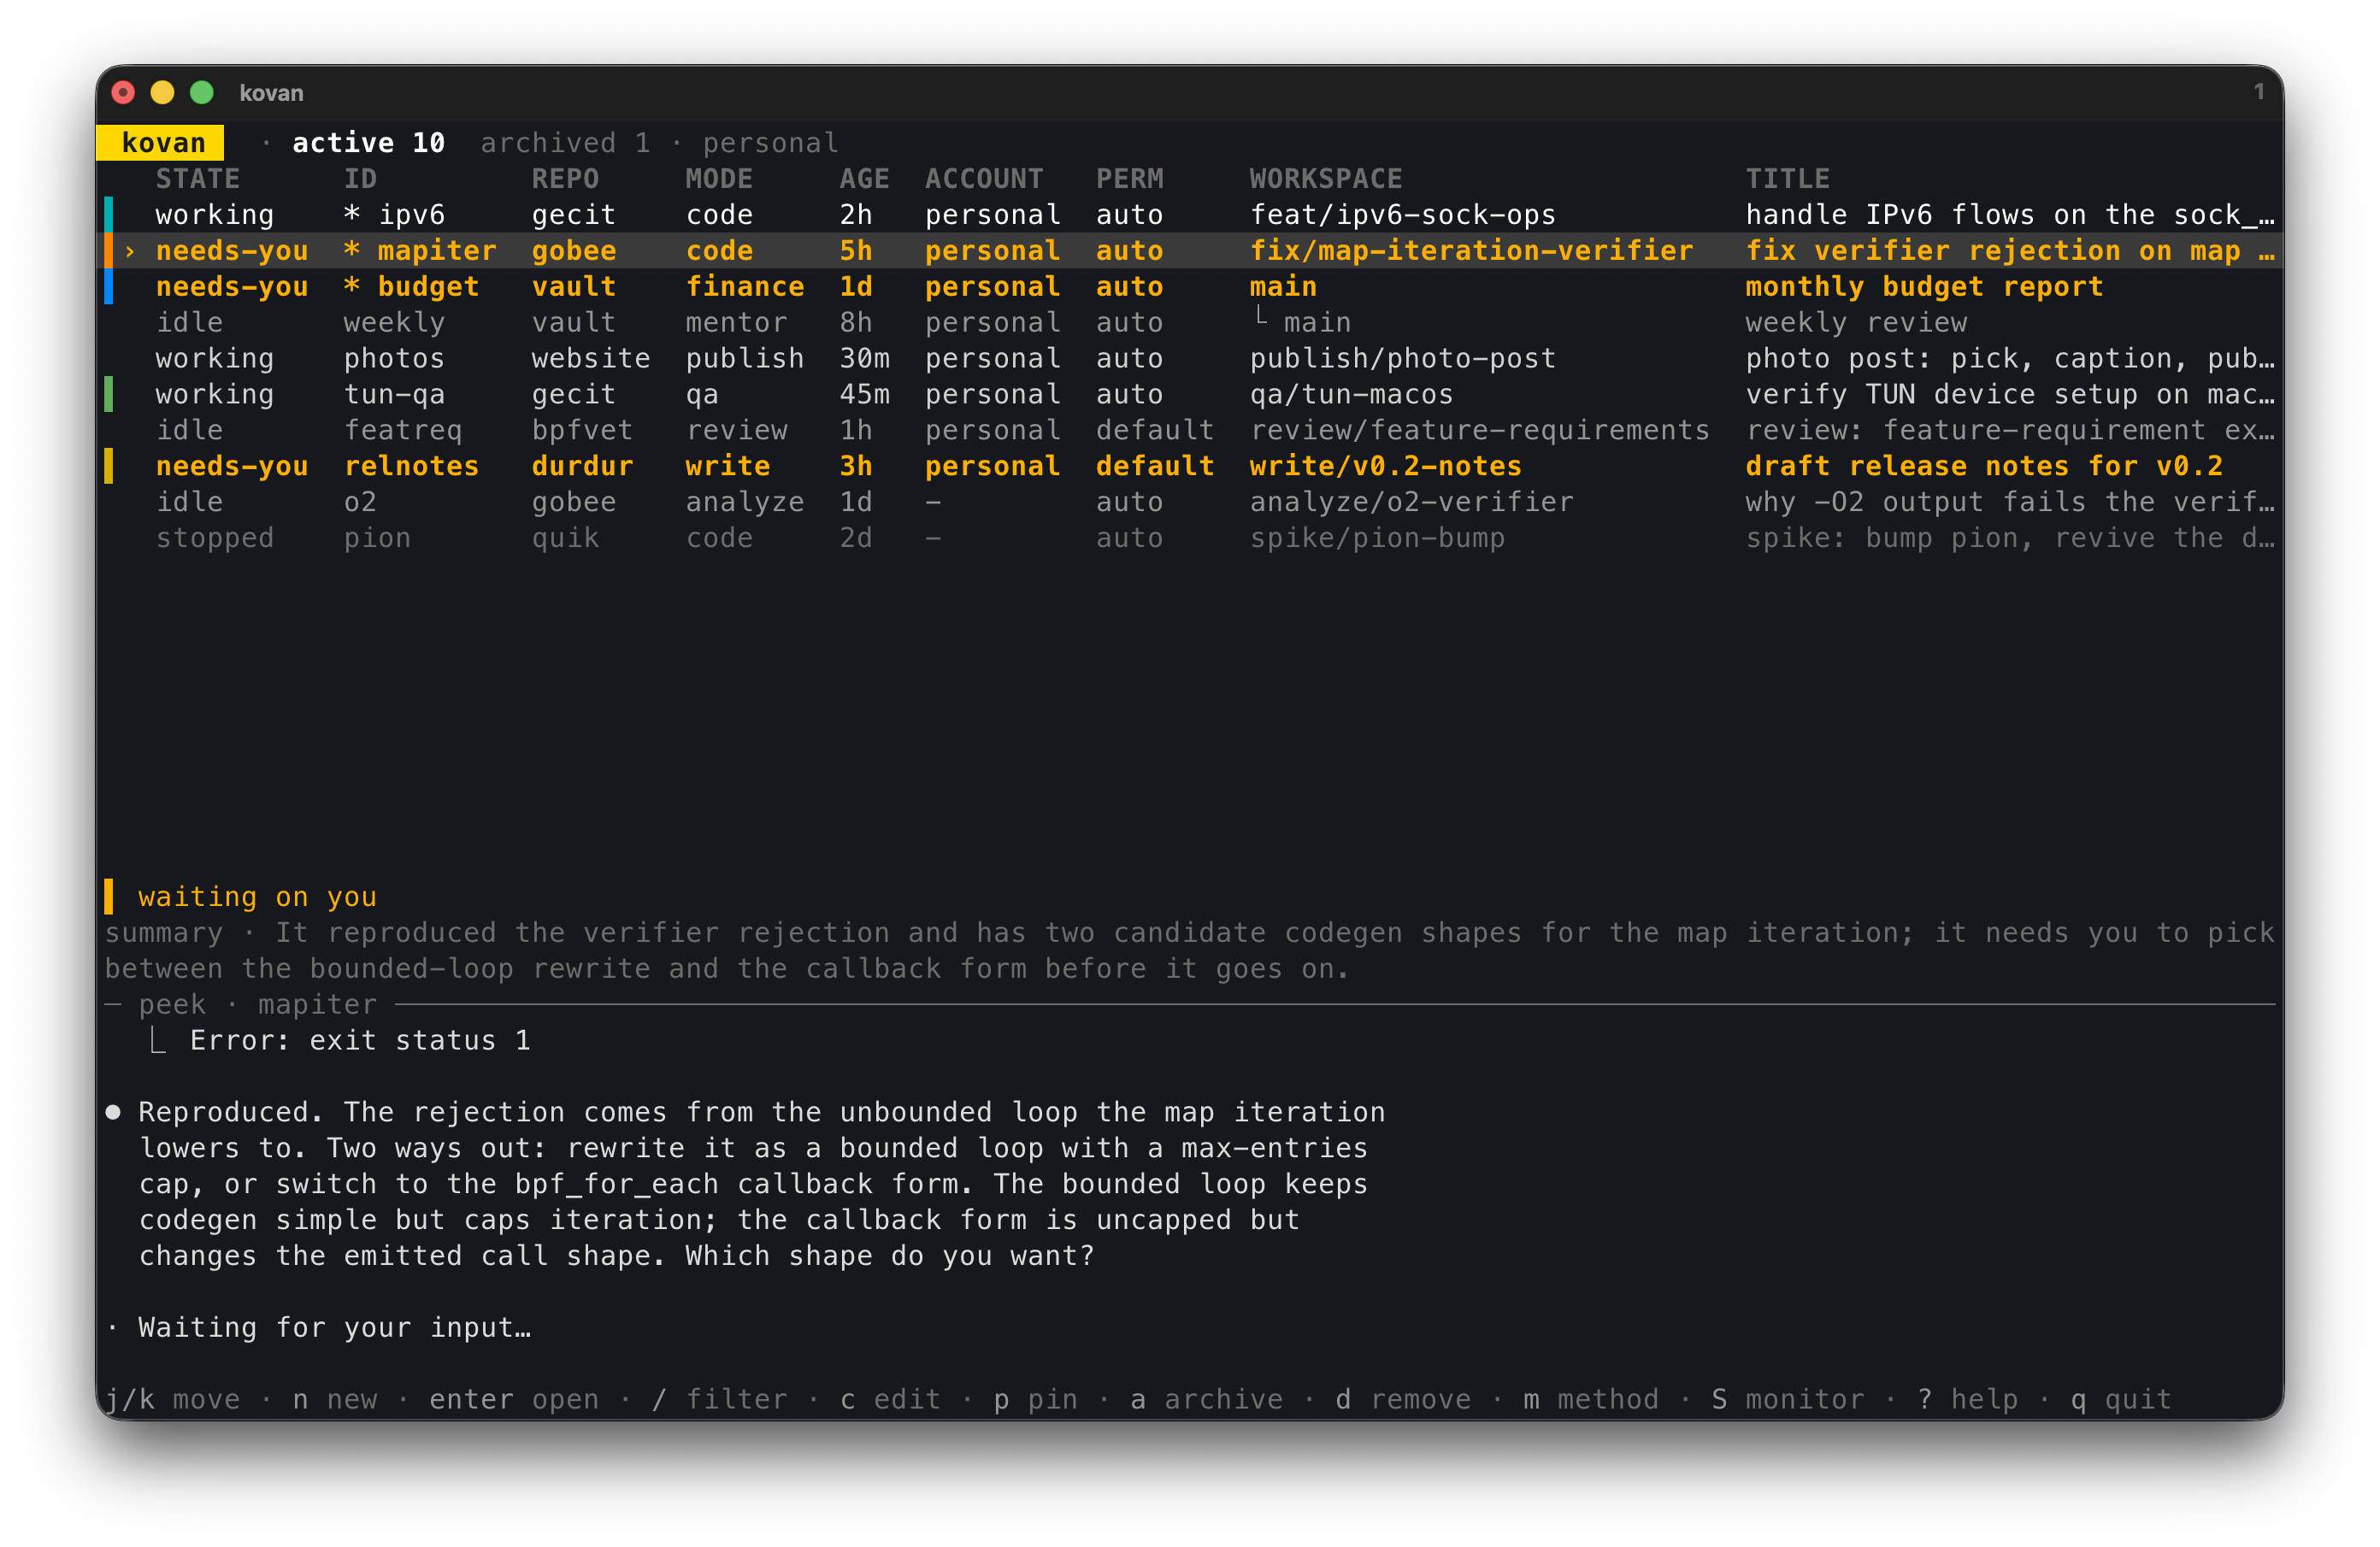
Task: Click the AGE column header
Action: point(864,179)
